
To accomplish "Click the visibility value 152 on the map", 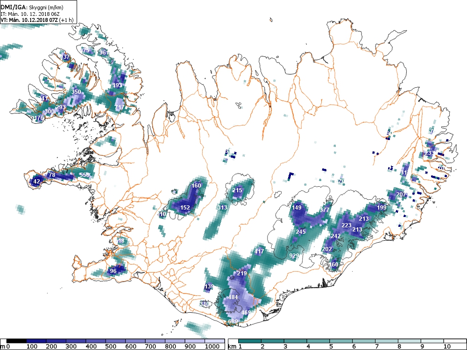I will click(185, 208).
